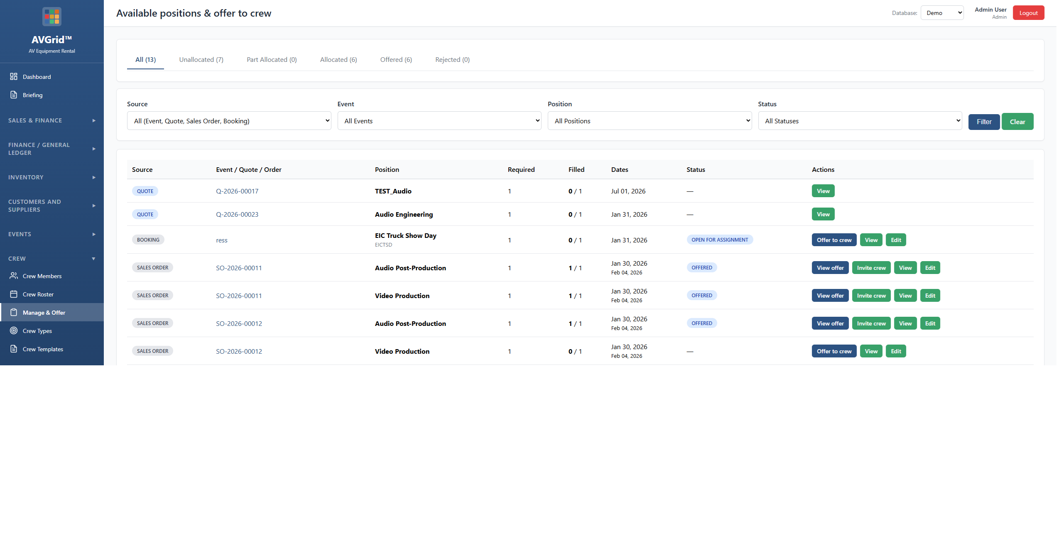1061x543 pixels.
Task: Click the Briefing document icon
Action: point(14,95)
